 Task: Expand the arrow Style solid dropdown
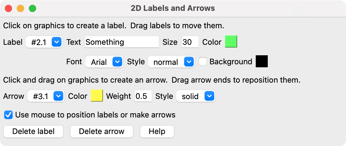[x=196, y=96]
